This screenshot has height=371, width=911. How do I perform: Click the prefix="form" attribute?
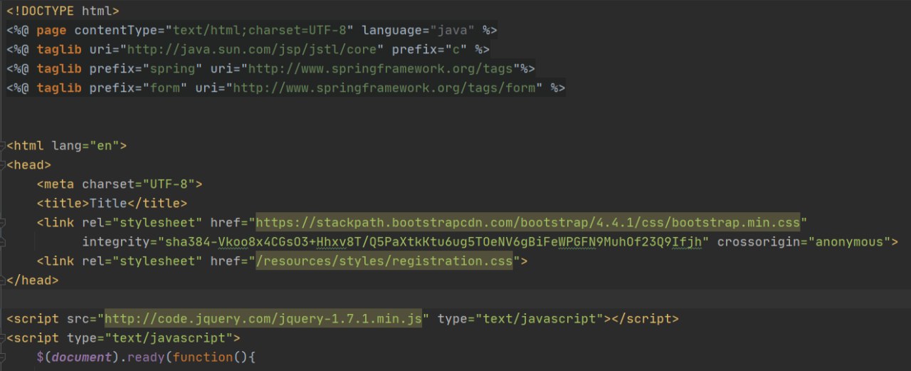(139, 88)
